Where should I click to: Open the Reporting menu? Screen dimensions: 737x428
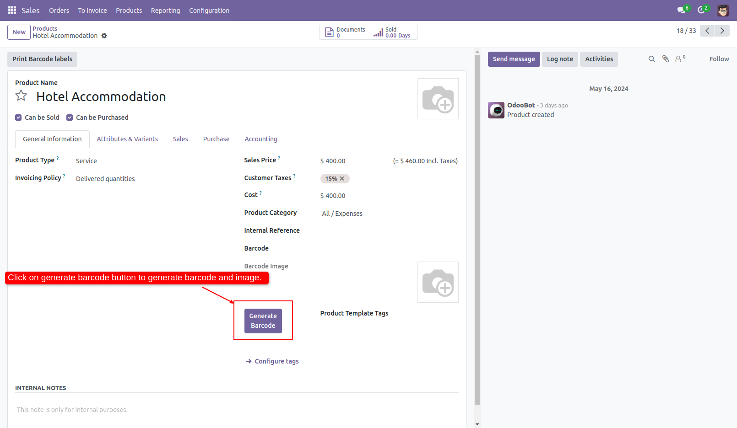tap(165, 10)
